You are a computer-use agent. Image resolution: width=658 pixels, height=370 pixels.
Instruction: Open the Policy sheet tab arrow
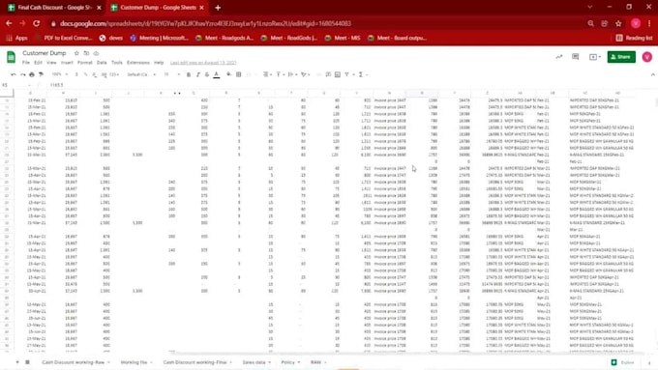click(x=298, y=362)
